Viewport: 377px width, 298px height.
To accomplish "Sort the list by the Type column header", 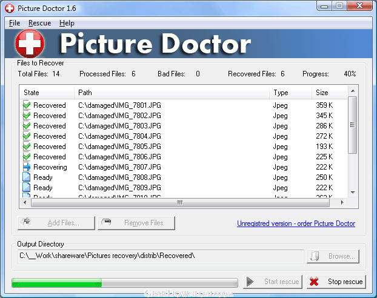I will coord(290,93).
